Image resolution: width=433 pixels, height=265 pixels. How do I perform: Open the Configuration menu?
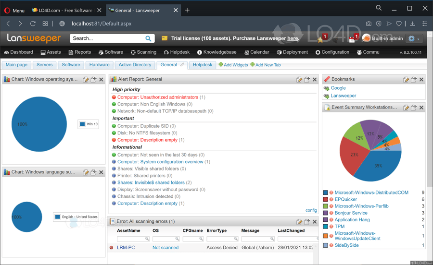332,52
